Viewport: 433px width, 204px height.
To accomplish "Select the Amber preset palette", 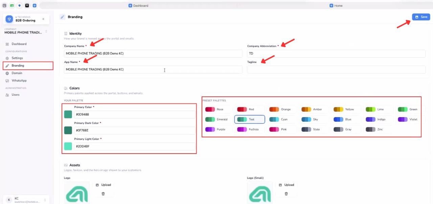I will (x=314, y=109).
